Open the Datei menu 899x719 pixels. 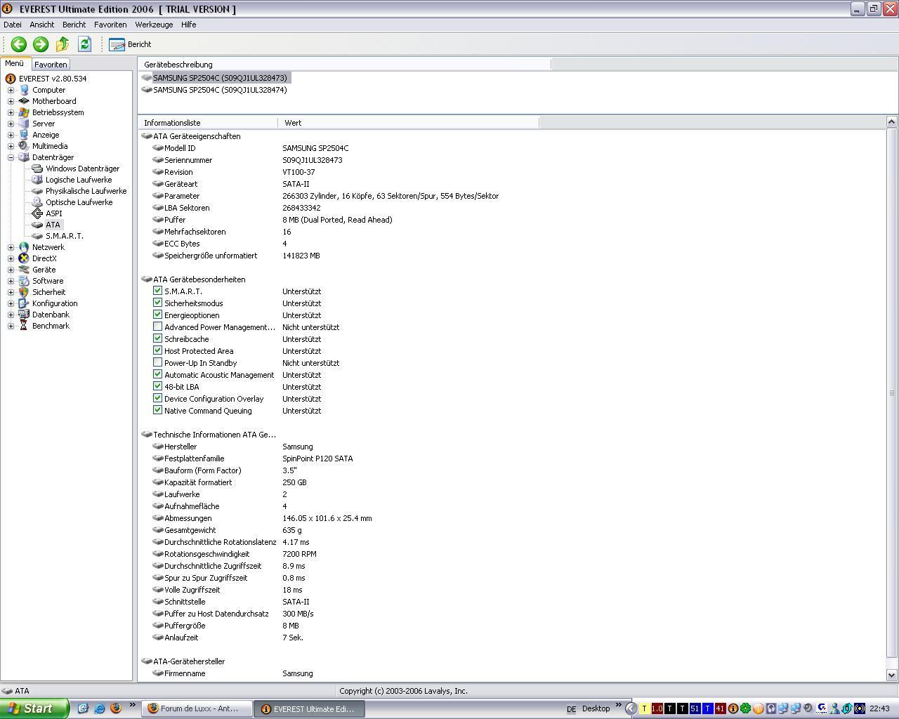tap(13, 25)
